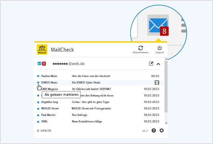This screenshot has height=144, width=213.
Task: Collapse the web.de account mail list
Action: point(158,64)
